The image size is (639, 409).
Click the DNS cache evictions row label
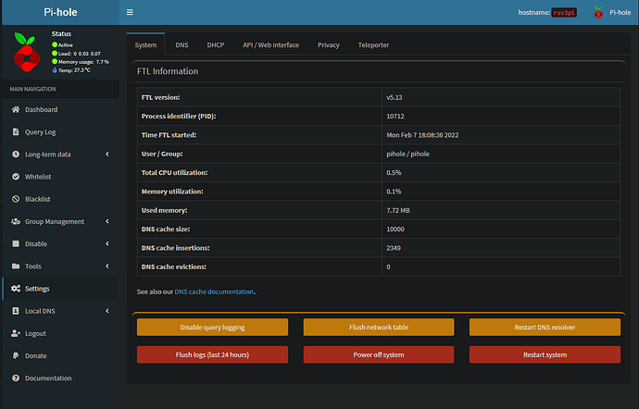point(173,266)
